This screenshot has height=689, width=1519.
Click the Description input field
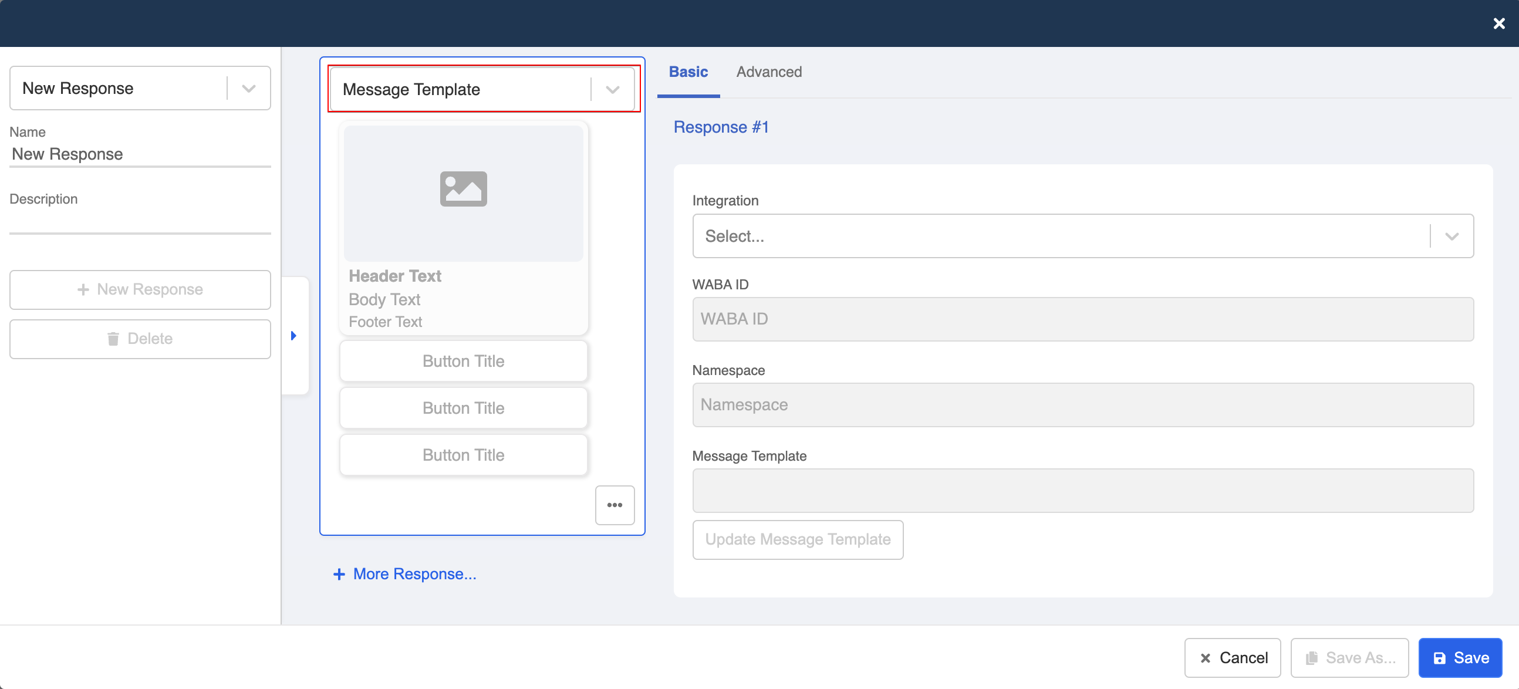140,222
